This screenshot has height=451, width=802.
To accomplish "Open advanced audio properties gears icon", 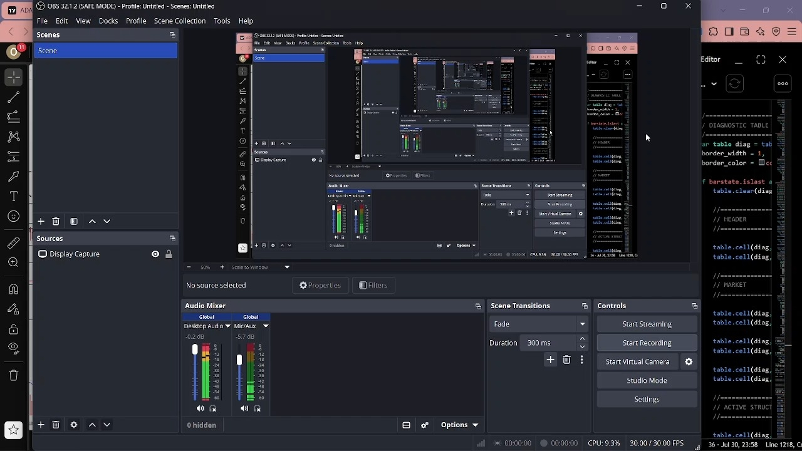I will click(x=425, y=425).
